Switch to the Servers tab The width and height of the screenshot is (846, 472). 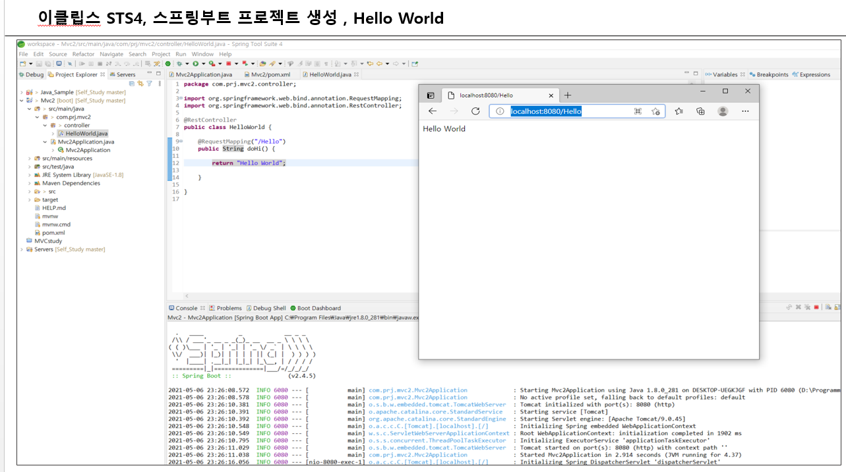tap(121, 74)
